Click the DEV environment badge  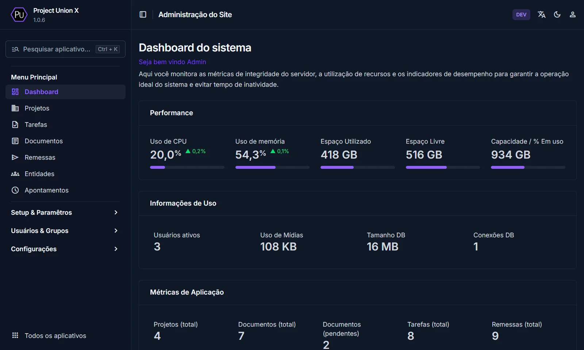pyautogui.click(x=521, y=15)
